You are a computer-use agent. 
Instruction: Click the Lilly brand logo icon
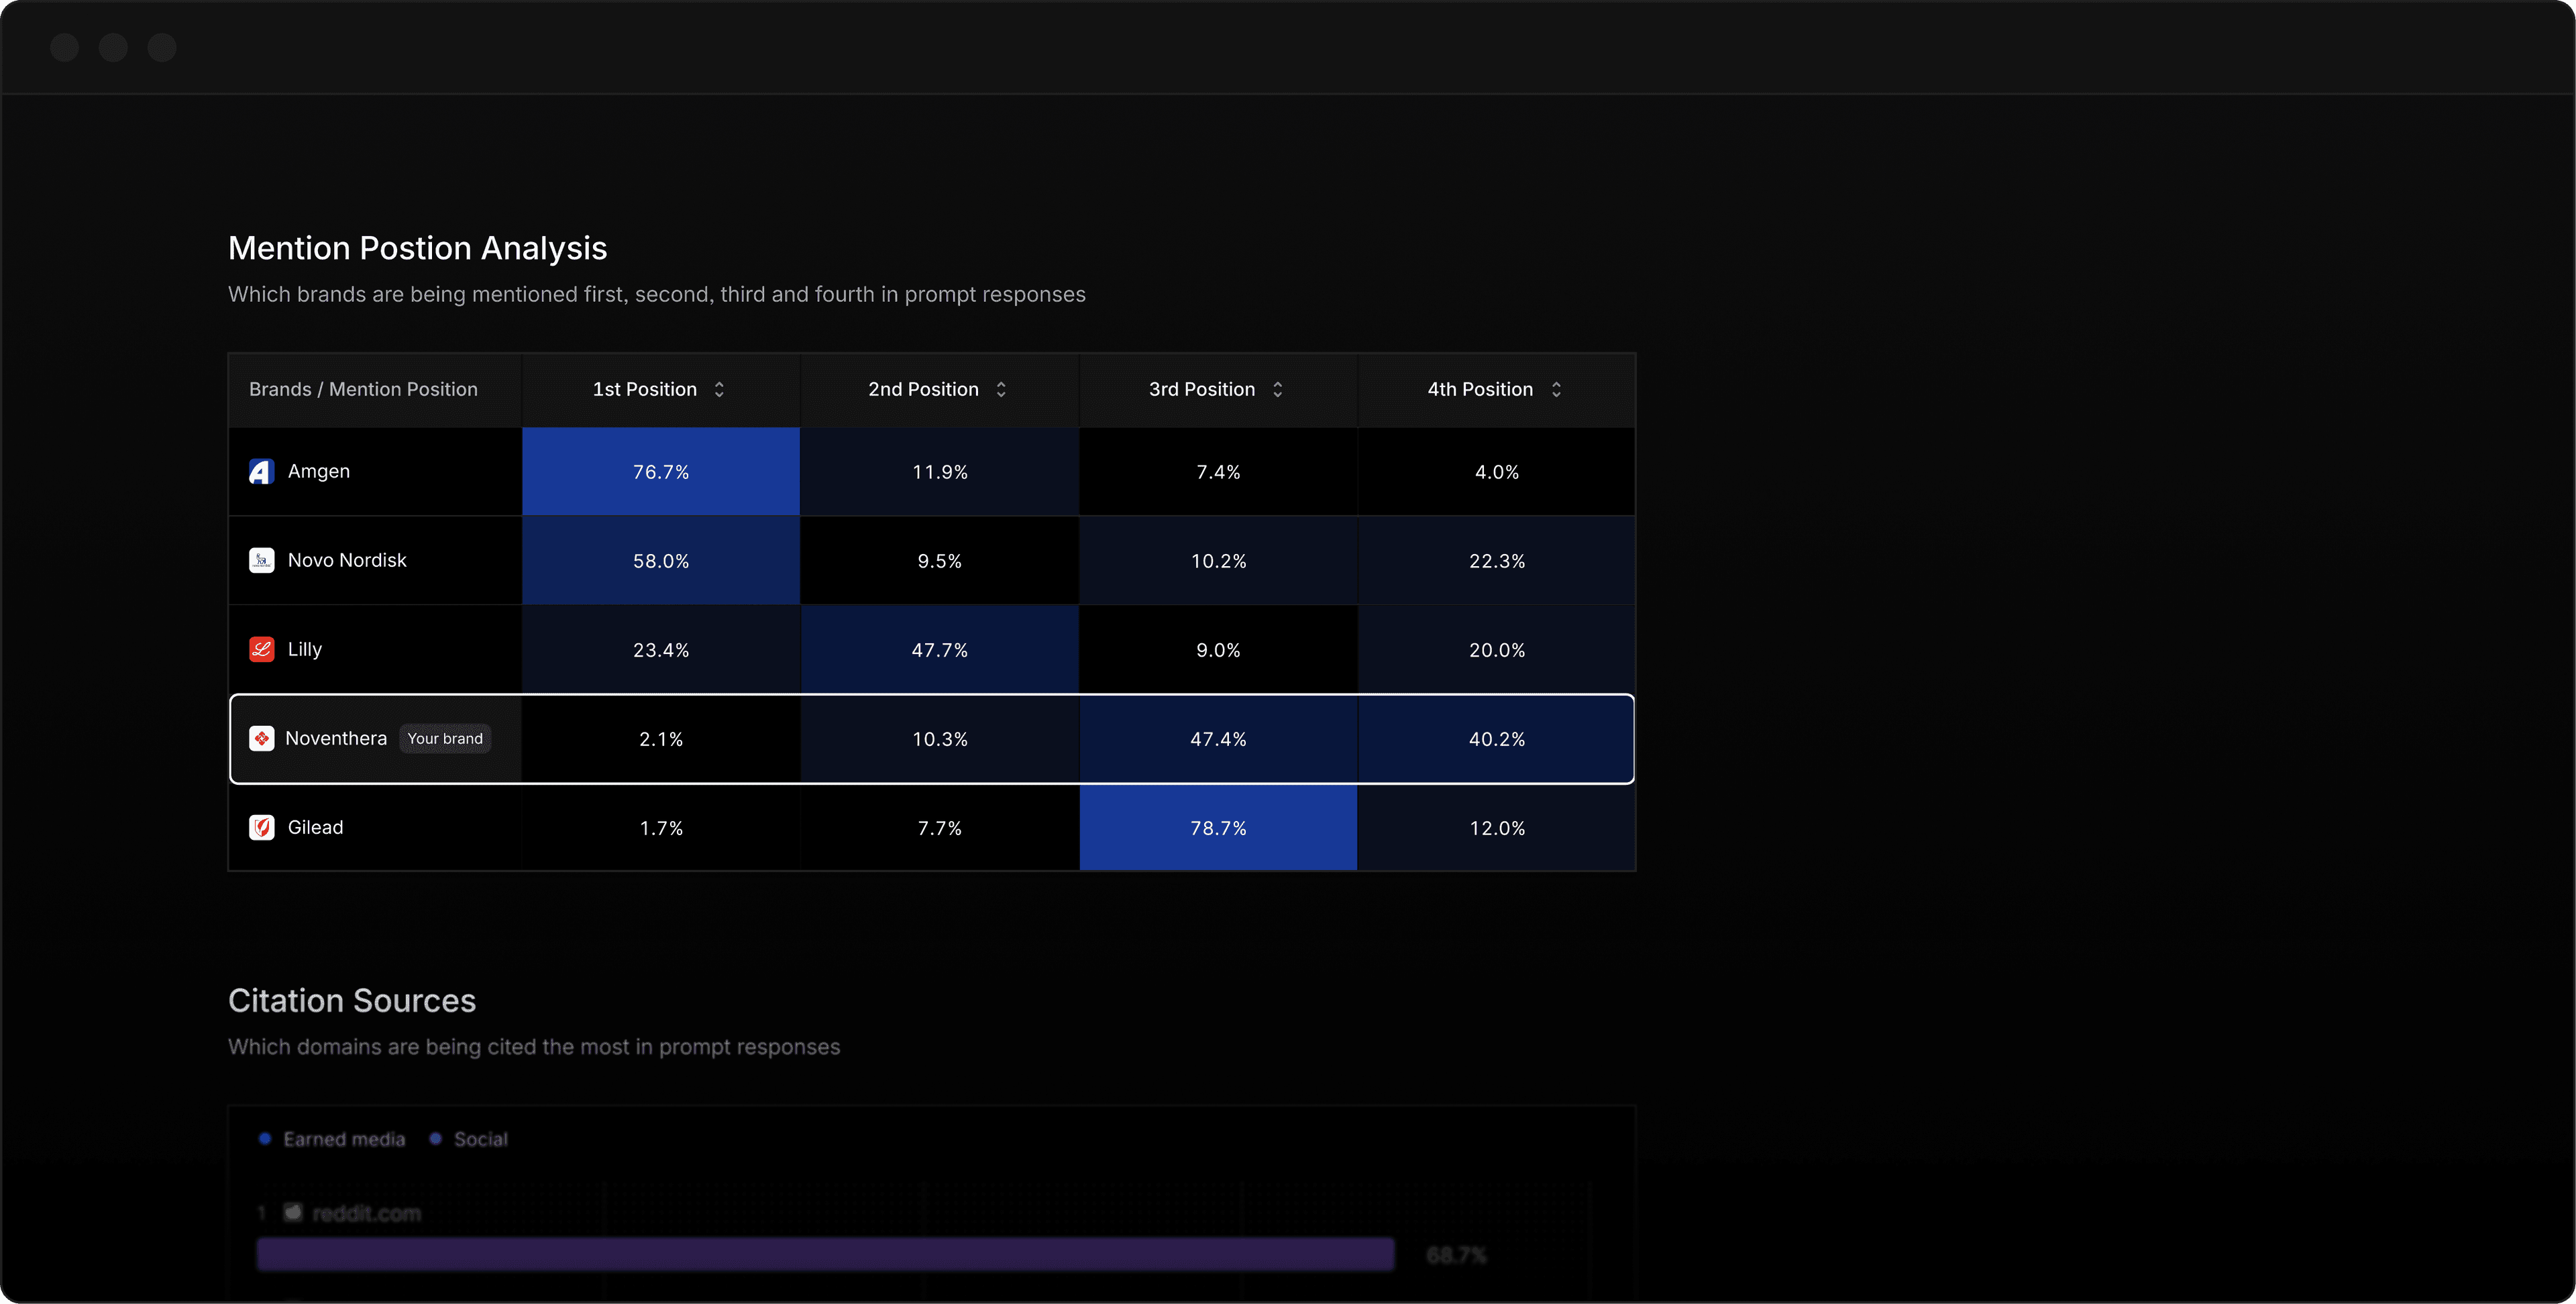(261, 649)
